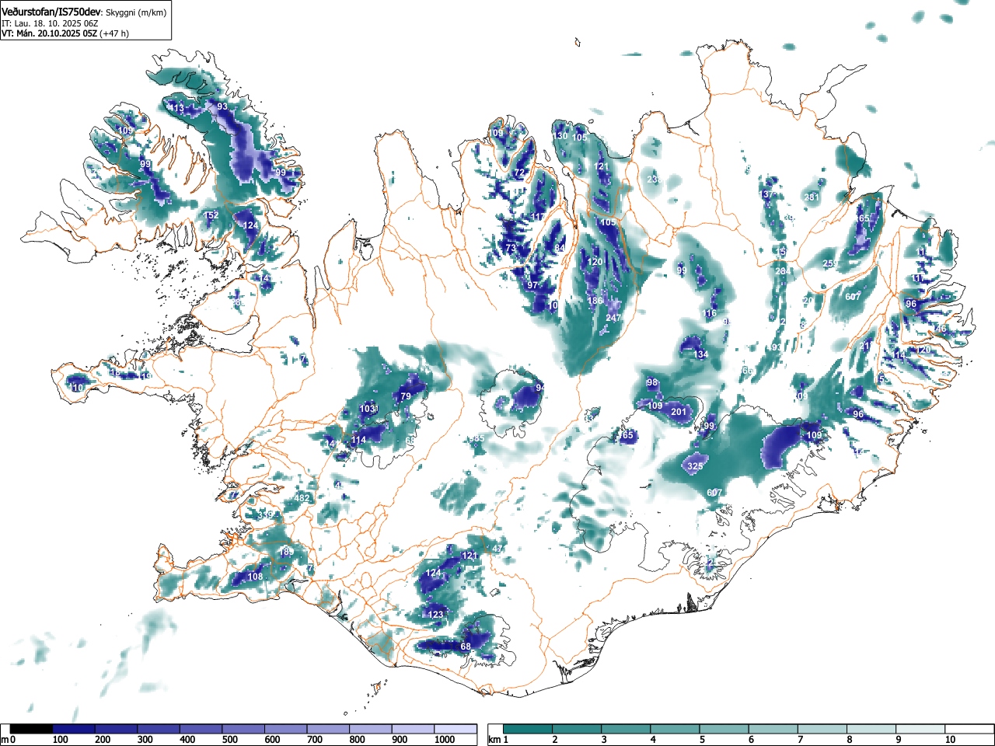Click the 4–5 km teal legend swatch
This screenshot has width=995, height=746.
point(676,729)
